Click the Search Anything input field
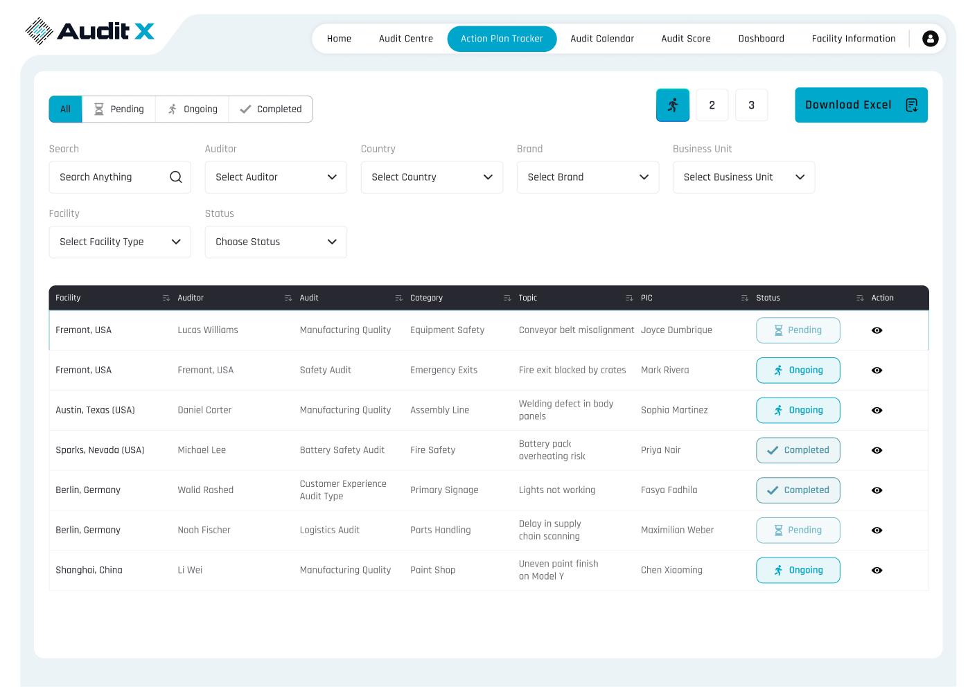977x687 pixels. click(111, 177)
